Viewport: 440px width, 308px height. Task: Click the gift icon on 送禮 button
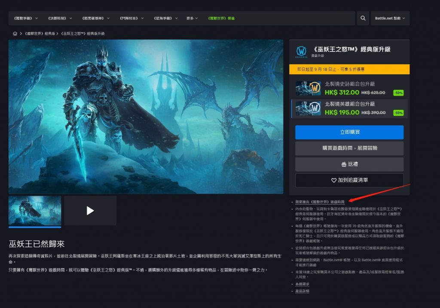pos(344,164)
